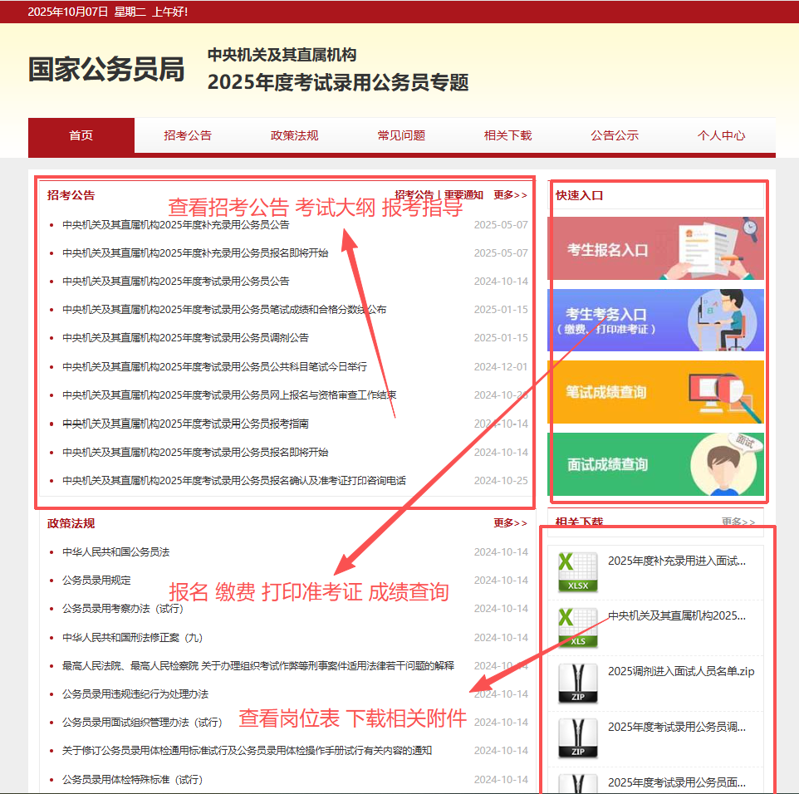The width and height of the screenshot is (799, 794).
Task: Open the 考生报名入口 banner
Action: [x=655, y=248]
